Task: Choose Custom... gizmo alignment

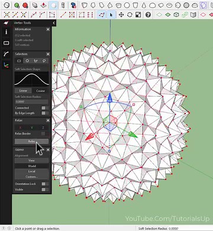Action: coord(31,177)
